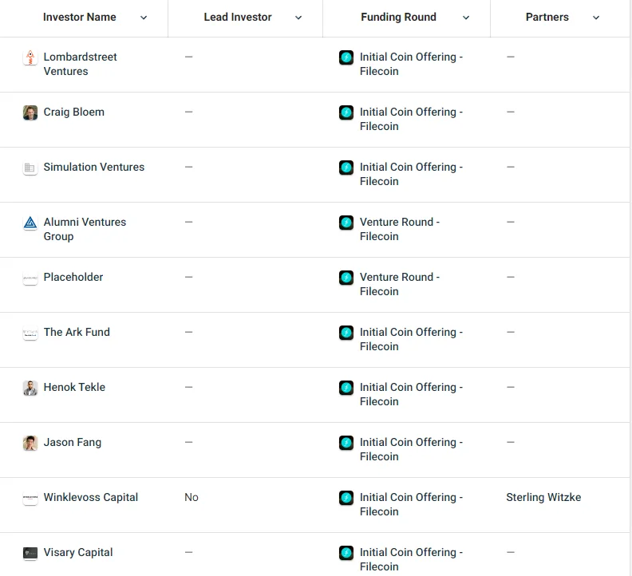Screen dimensions: 632x576
Task: Click the 'No' Lead Investor value for Winklevoss
Action: coord(192,497)
